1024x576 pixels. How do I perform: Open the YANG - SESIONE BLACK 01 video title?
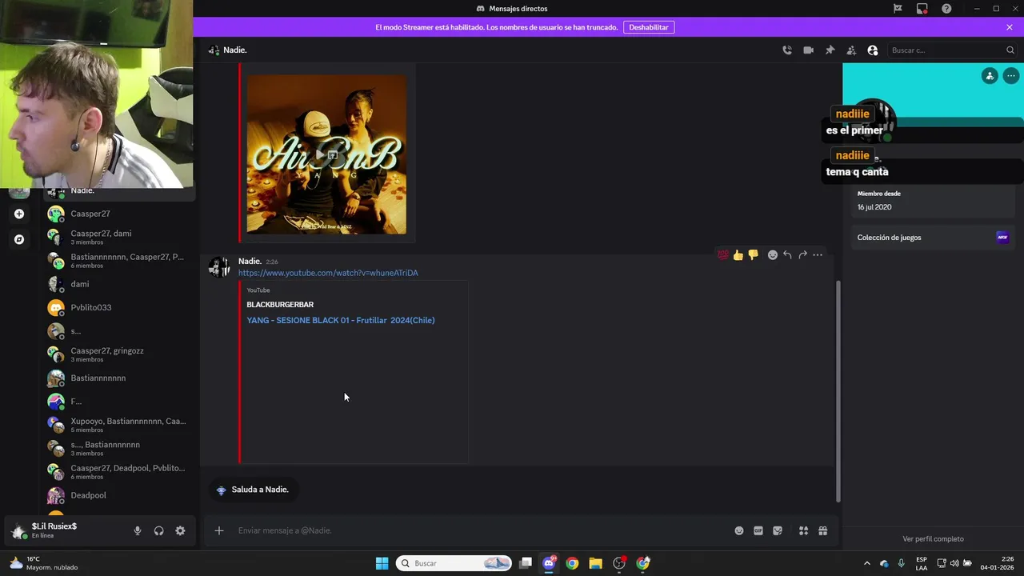341,320
